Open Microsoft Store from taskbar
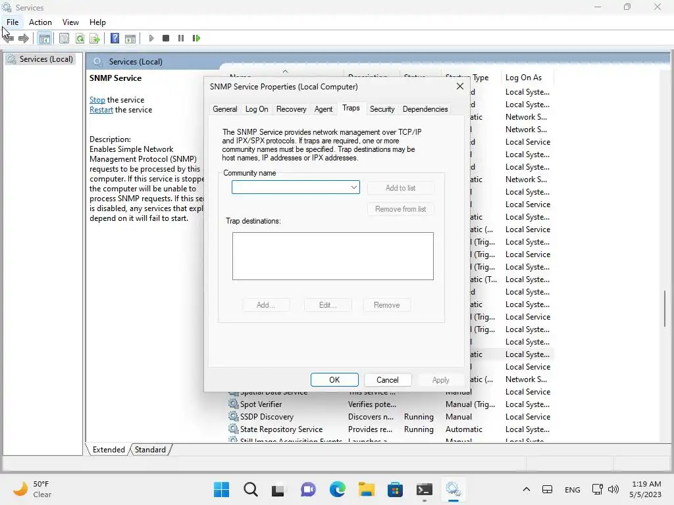 click(x=395, y=489)
